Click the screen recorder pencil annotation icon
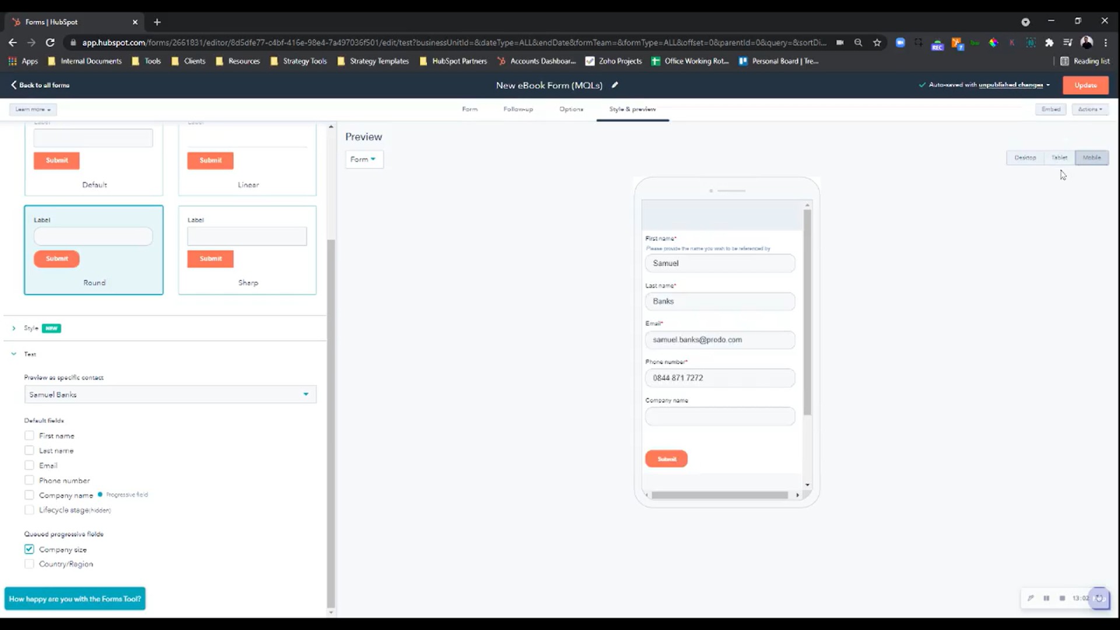 1031,598
